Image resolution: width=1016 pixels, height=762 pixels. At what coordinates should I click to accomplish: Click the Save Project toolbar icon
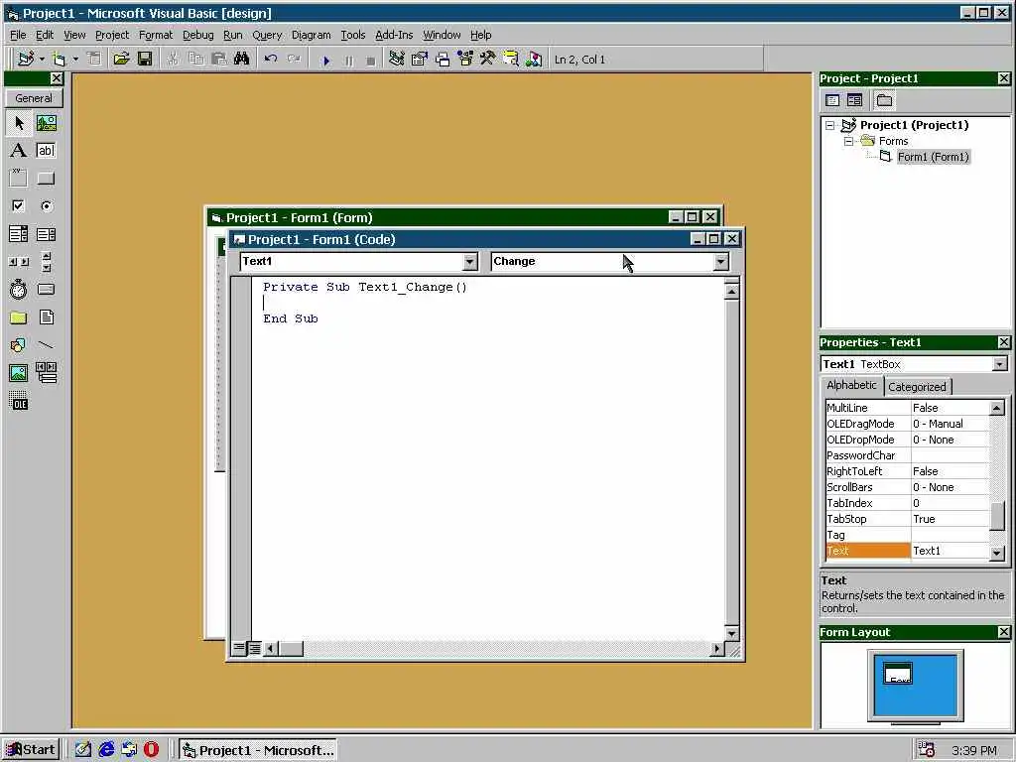(145, 59)
